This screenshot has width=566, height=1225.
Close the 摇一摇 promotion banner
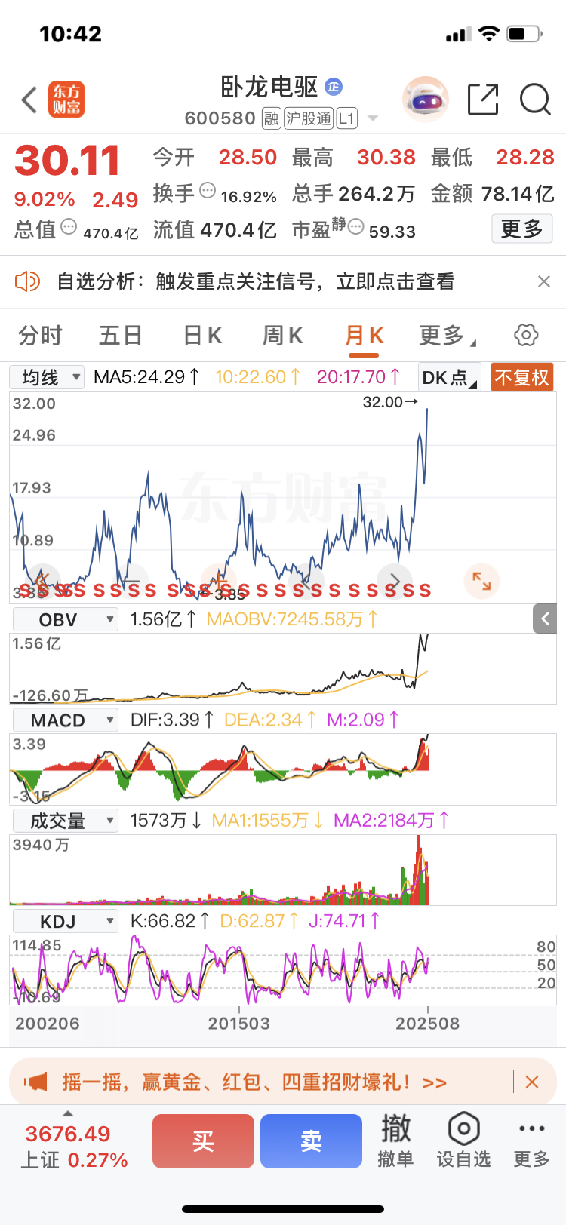[x=532, y=1082]
